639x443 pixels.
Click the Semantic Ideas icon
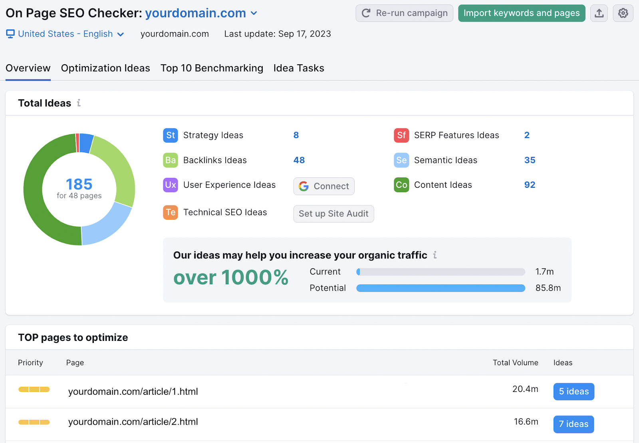click(401, 160)
